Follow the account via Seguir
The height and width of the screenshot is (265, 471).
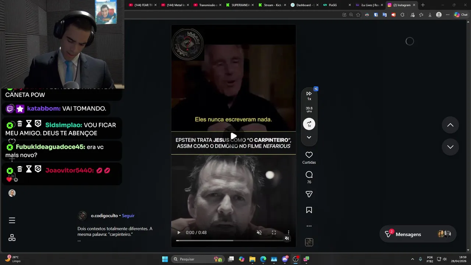128,216
